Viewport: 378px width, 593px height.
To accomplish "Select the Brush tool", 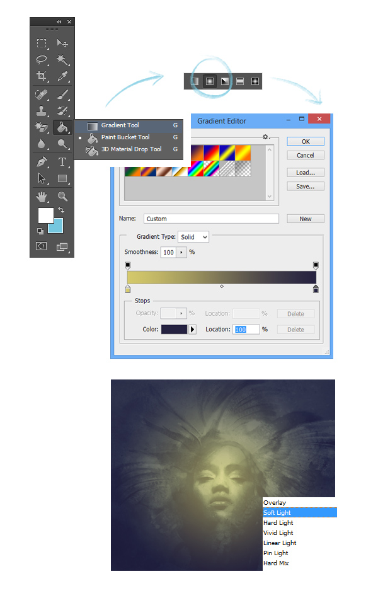I will (x=62, y=94).
